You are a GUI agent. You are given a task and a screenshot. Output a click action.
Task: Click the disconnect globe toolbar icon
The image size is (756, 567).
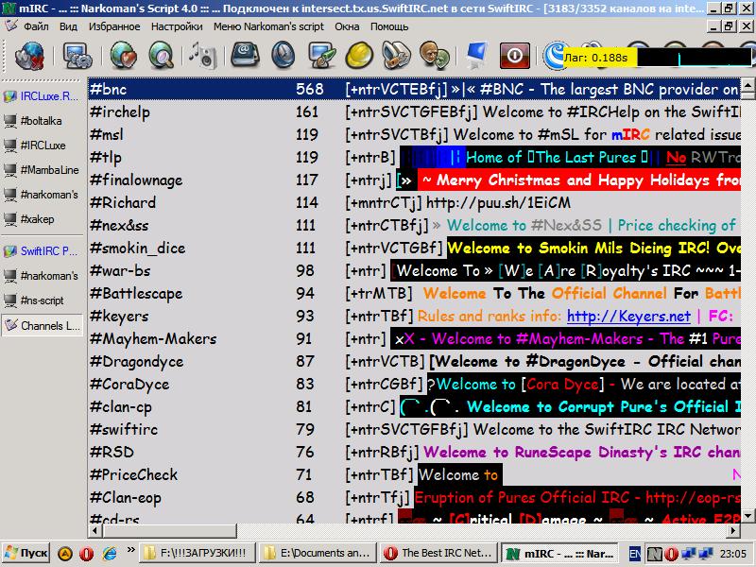[29, 56]
